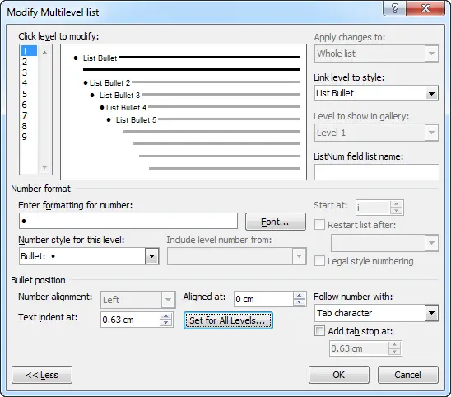Decrease the Start at value

pyautogui.click(x=397, y=211)
